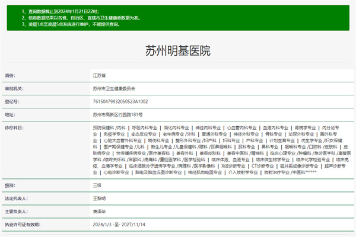The image size is (356, 237).
Task: Click 临床微生物学专业 in the list
Action: (273, 159)
